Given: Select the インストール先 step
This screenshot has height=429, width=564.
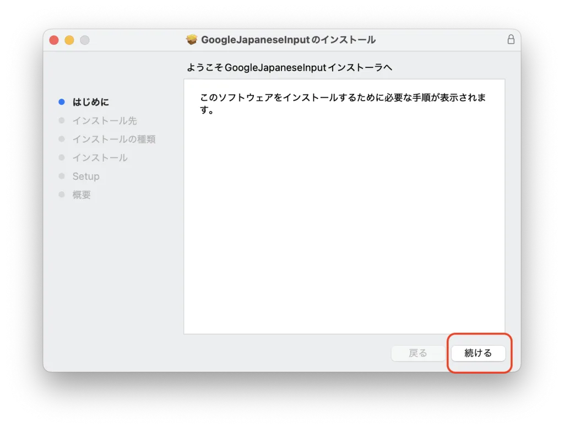Looking at the screenshot, I should [105, 121].
